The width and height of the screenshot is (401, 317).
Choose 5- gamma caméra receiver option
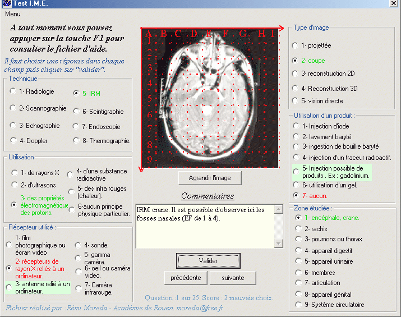click(x=78, y=258)
